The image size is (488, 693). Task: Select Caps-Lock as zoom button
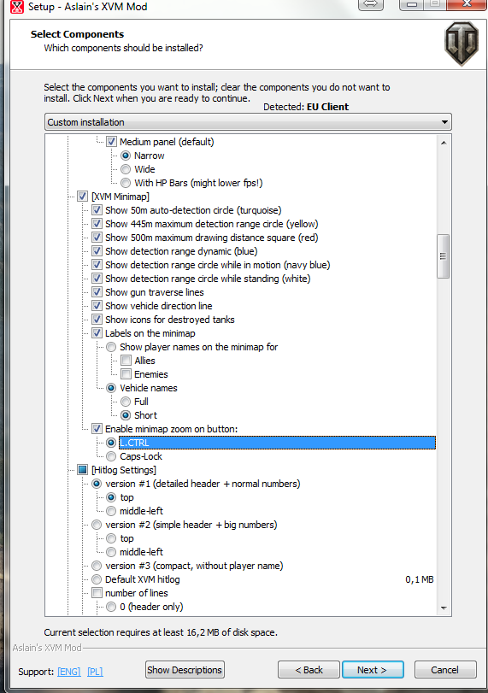coord(111,456)
